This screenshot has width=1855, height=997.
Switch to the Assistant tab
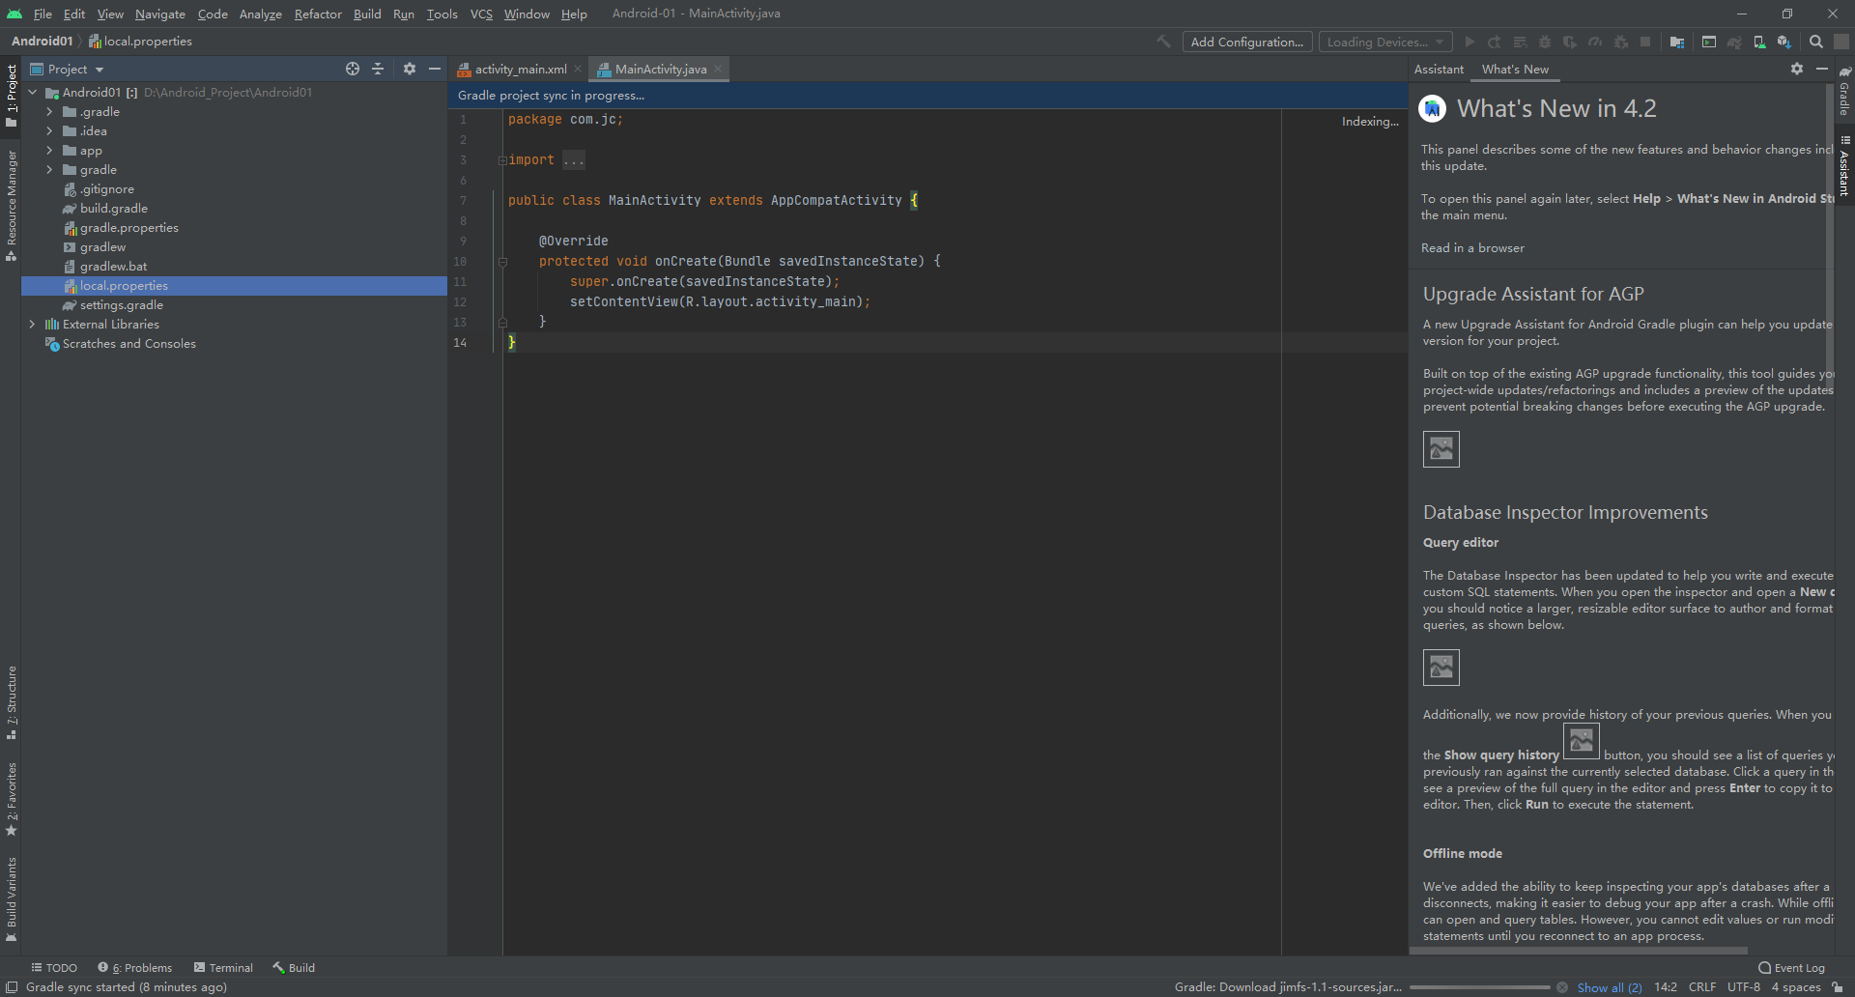coord(1439,69)
